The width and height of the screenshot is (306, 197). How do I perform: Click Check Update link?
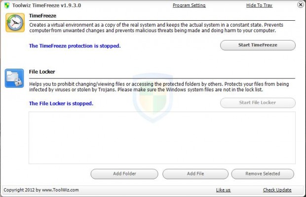pyautogui.click(x=277, y=190)
